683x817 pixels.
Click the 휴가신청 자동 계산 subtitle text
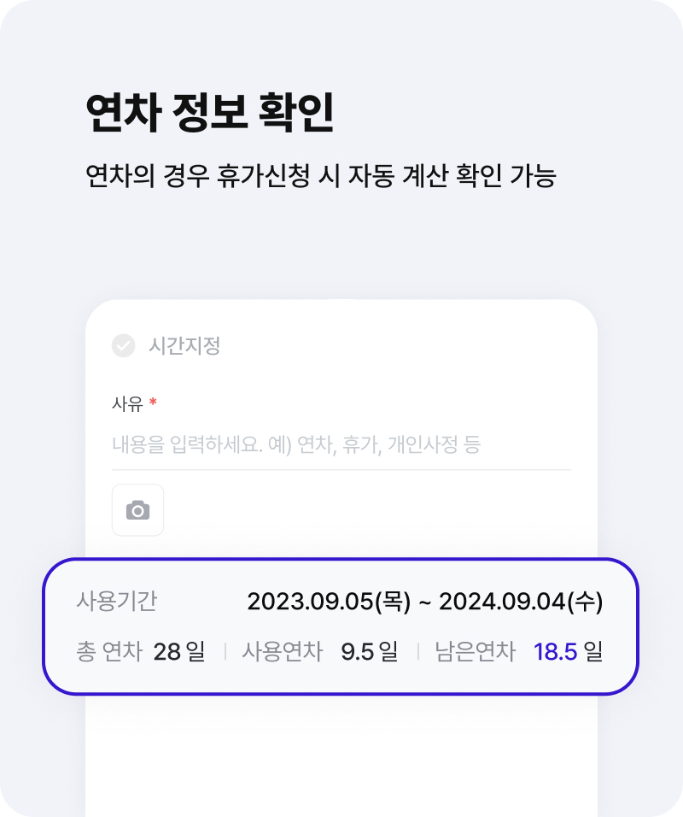321,175
